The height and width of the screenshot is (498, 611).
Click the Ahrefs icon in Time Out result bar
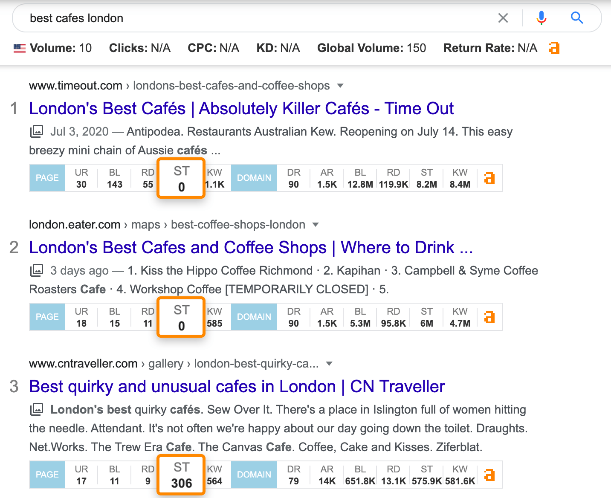(x=489, y=178)
